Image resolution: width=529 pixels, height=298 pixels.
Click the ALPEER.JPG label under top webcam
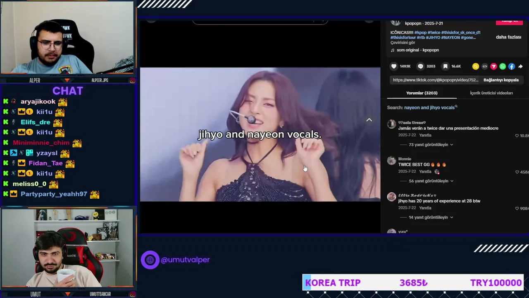100,80
